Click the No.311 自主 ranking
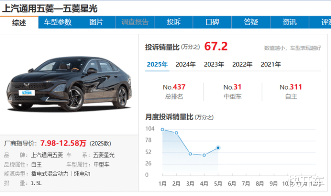This screenshot has height=196, width=331. point(291,92)
